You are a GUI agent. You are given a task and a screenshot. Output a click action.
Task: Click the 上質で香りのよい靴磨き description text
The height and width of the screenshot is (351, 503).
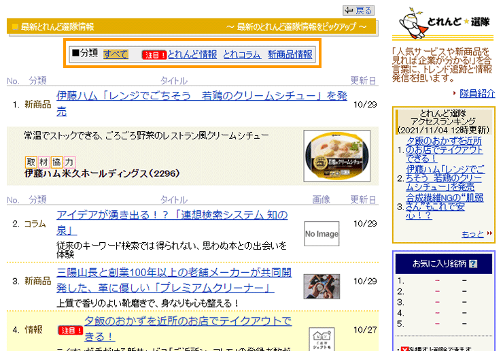[148, 303]
